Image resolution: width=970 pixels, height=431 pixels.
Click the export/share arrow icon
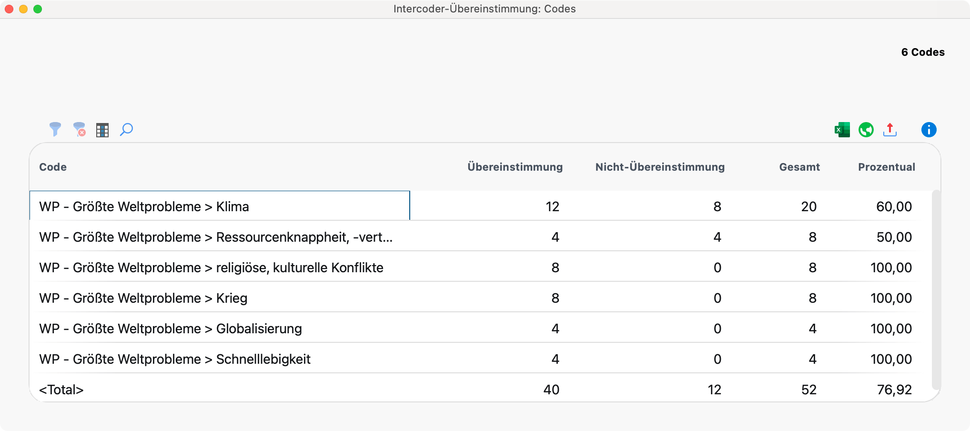(890, 129)
